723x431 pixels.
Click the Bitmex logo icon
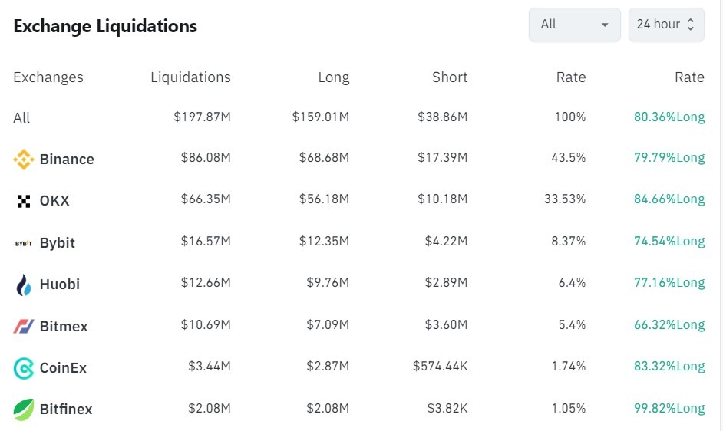pos(24,327)
